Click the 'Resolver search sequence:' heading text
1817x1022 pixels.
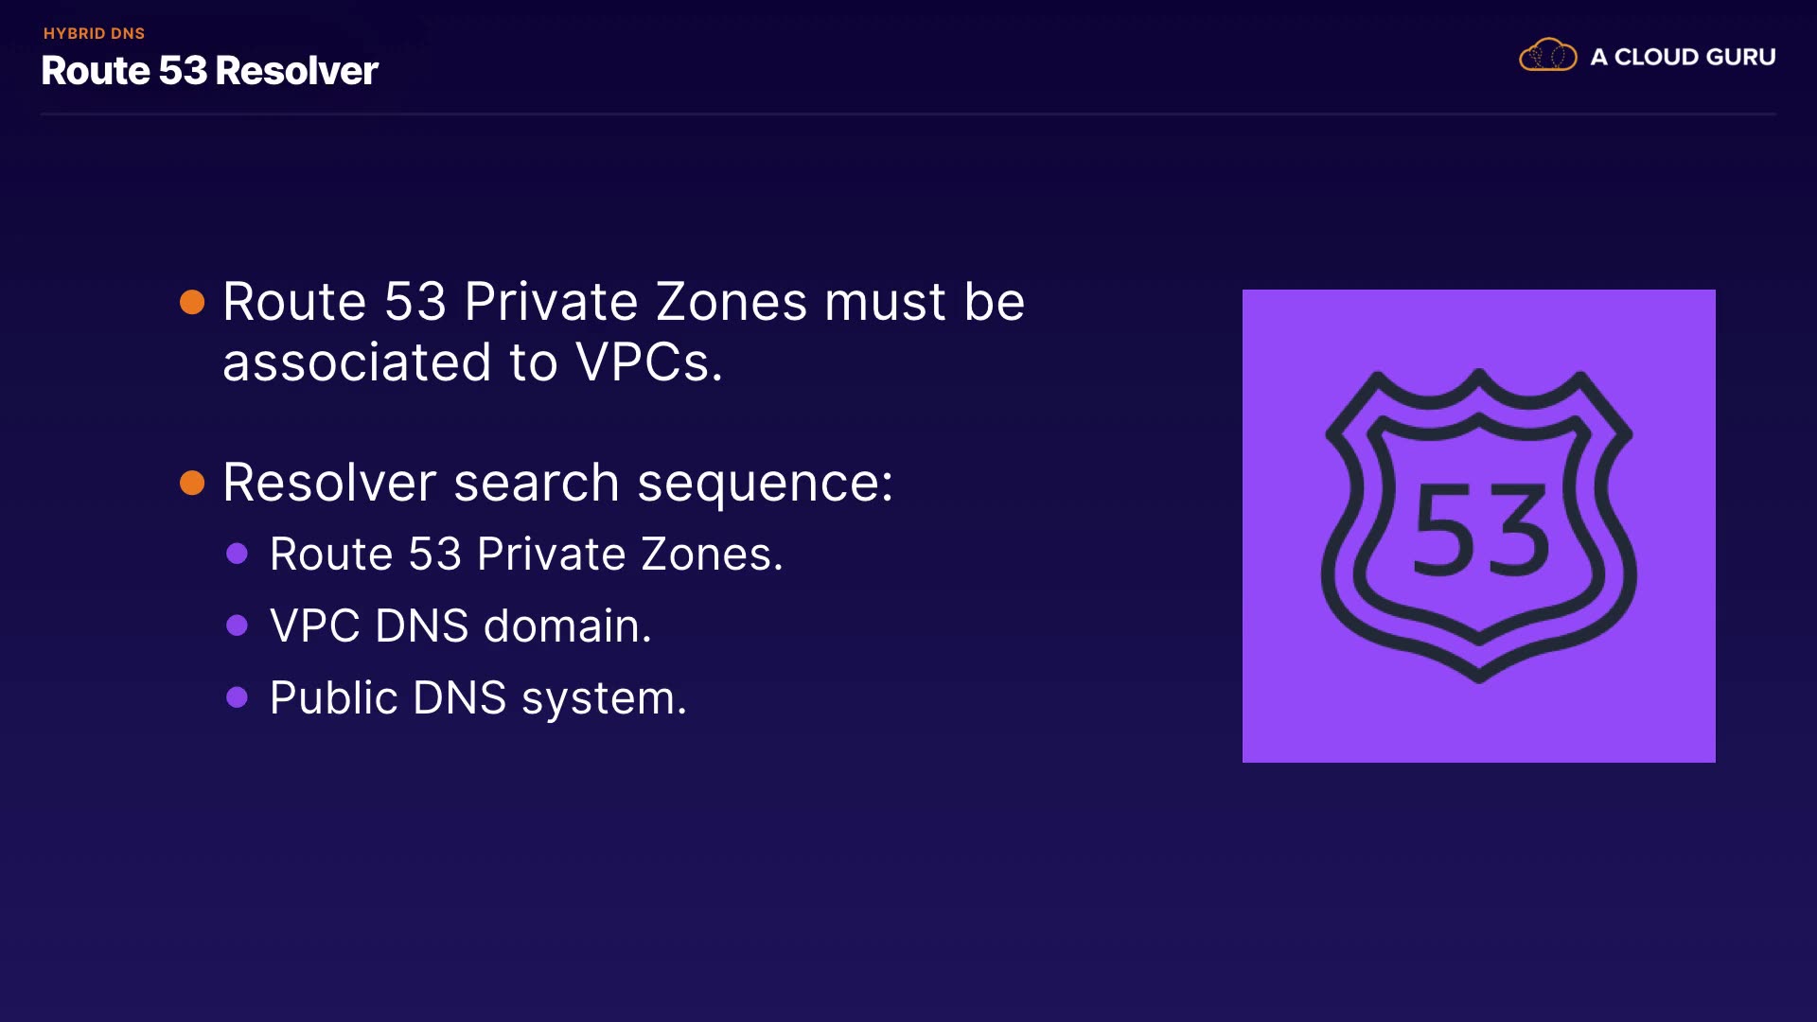[x=557, y=483]
